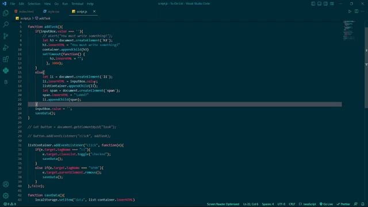Open the Help menu

pyautogui.click(x=90, y=4)
